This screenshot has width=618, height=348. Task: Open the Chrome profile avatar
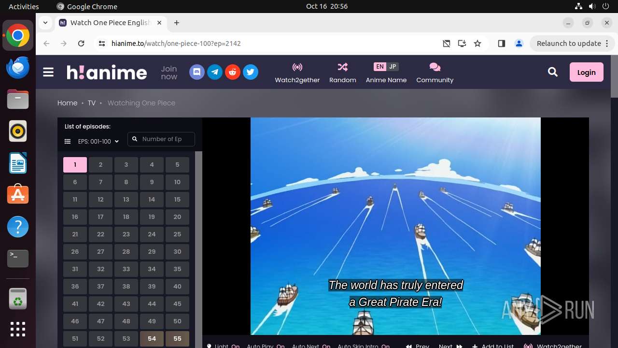(x=519, y=43)
